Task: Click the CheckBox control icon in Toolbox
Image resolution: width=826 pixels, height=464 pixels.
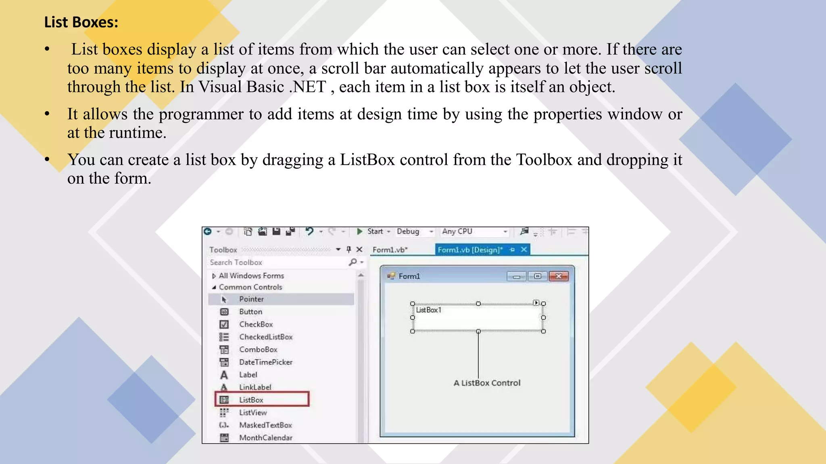Action: tap(224, 324)
